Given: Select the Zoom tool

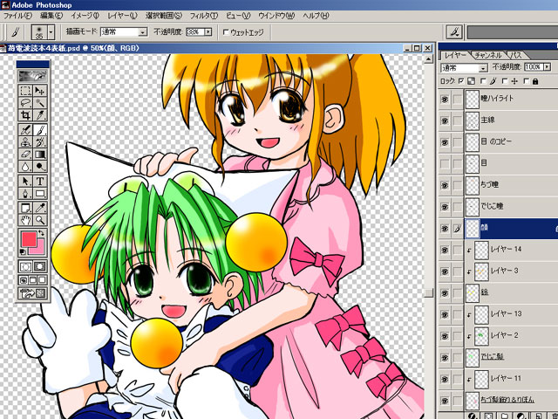Looking at the screenshot, I should pyautogui.click(x=40, y=220).
